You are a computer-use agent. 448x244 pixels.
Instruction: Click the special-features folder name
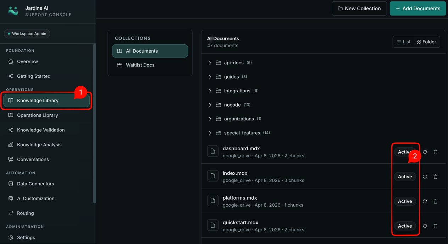click(x=242, y=133)
